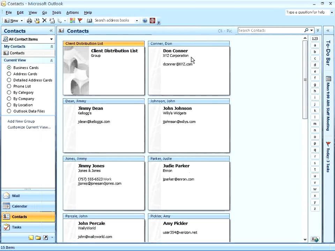
Task: Select the Don Conner business card
Action: point(189,68)
